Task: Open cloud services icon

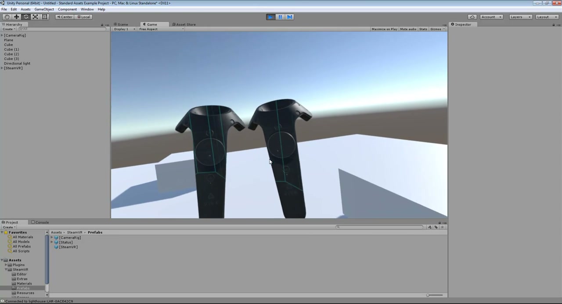Action: (x=472, y=17)
